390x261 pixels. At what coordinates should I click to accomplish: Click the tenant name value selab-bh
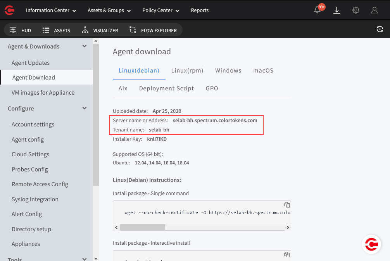pos(159,130)
